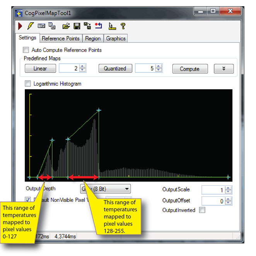Viewport: 256px width, 256px height.
Task: Increase the OutputScale value stepper
Action: (228, 188)
